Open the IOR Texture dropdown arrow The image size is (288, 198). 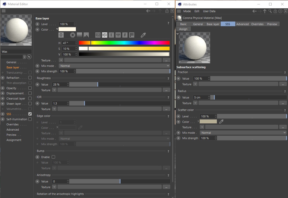54,109
